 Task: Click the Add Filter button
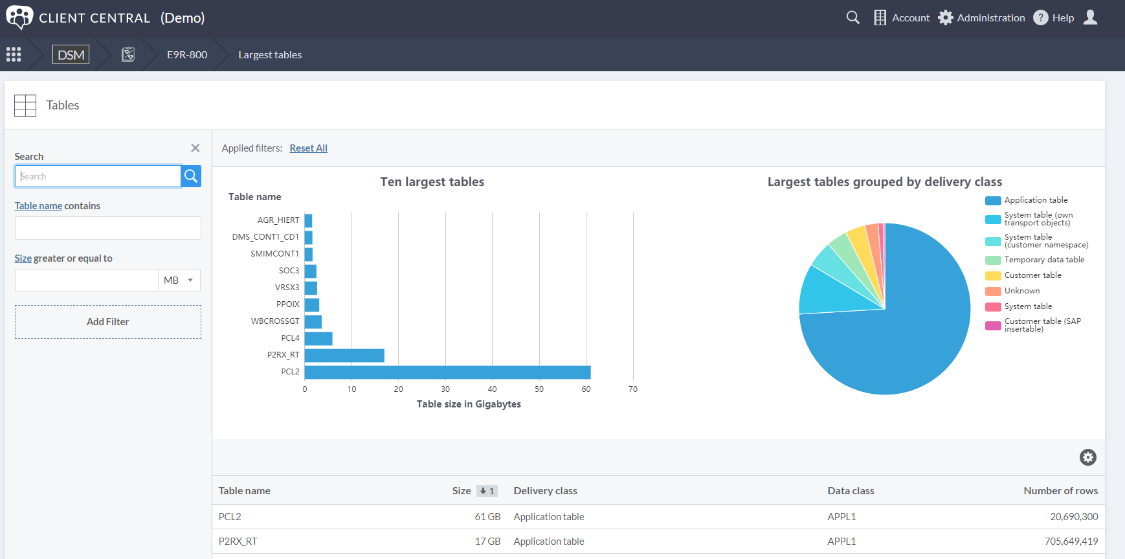[107, 322]
